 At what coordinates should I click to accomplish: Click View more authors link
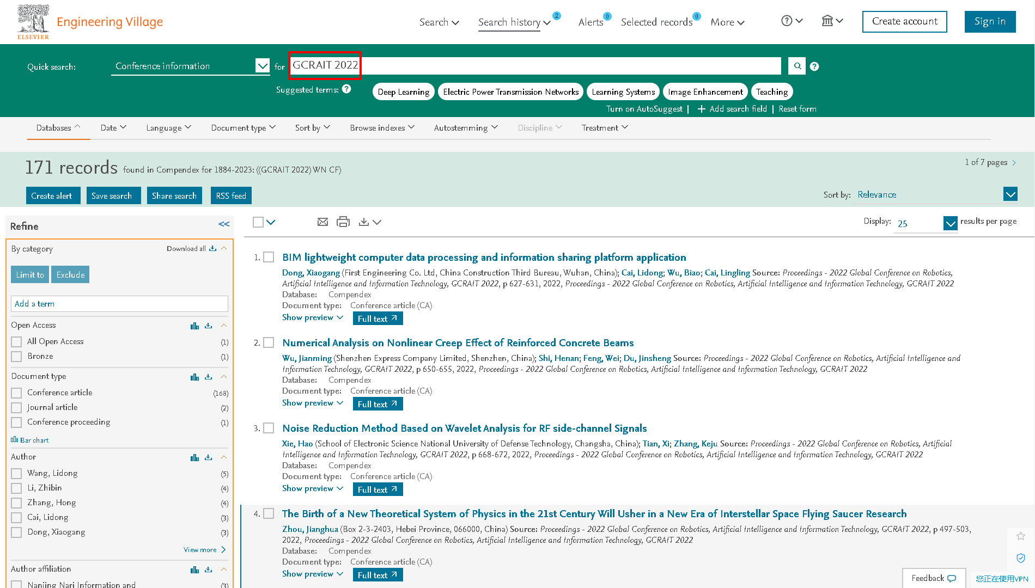tap(204, 550)
